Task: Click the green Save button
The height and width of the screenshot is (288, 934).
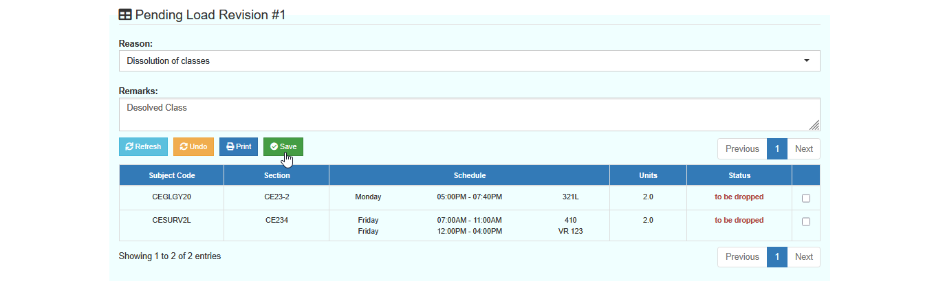Action: 283,147
